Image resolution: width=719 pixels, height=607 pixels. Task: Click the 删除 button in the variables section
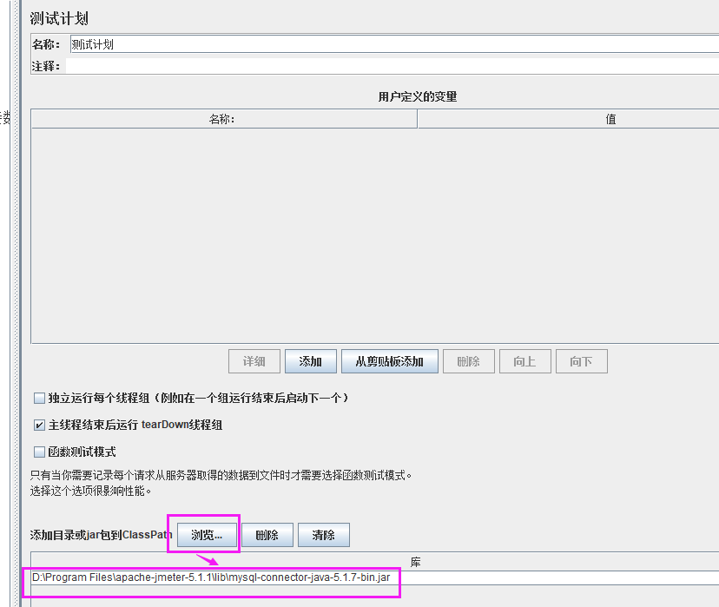[468, 360]
